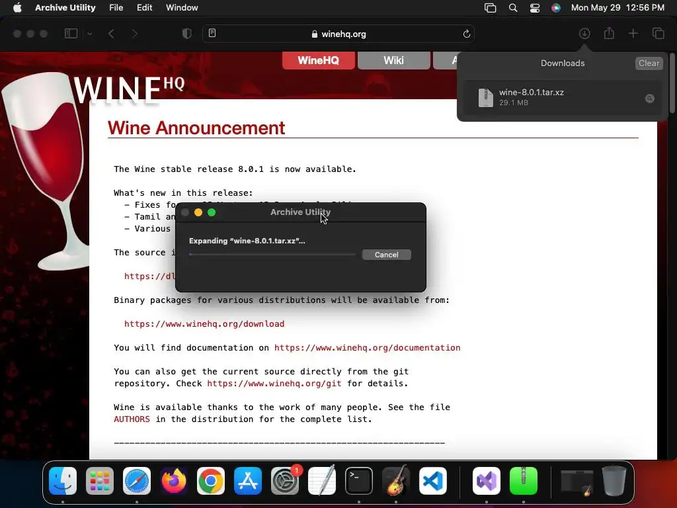Open TextEdit from the Dock
This screenshot has height=508, width=677.
point(322,481)
